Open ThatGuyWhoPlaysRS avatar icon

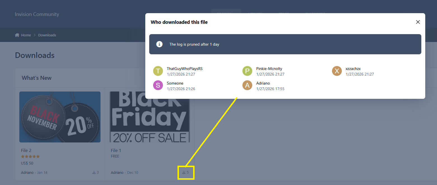pyautogui.click(x=158, y=71)
